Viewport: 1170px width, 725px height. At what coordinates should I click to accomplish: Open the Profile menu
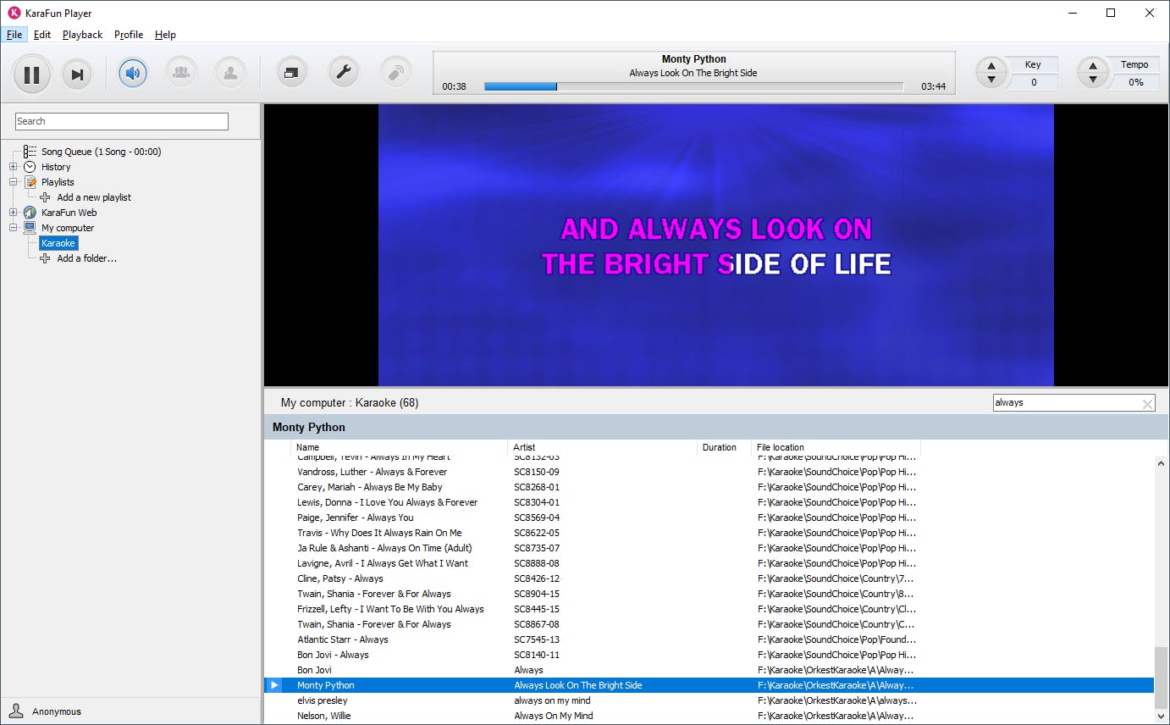coord(129,35)
